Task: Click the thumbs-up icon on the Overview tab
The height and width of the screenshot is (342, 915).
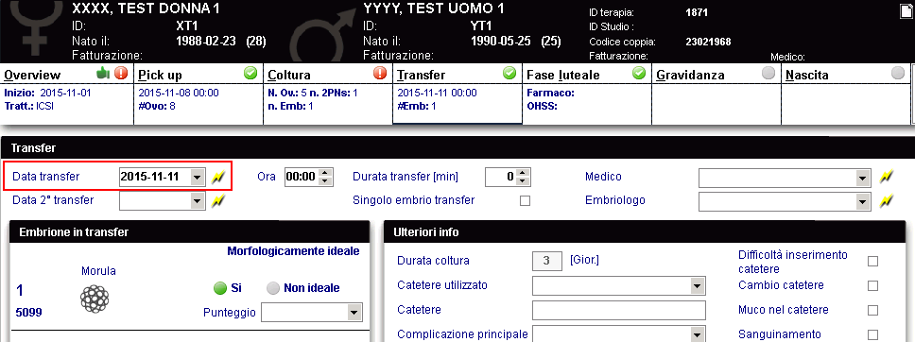Action: (104, 73)
